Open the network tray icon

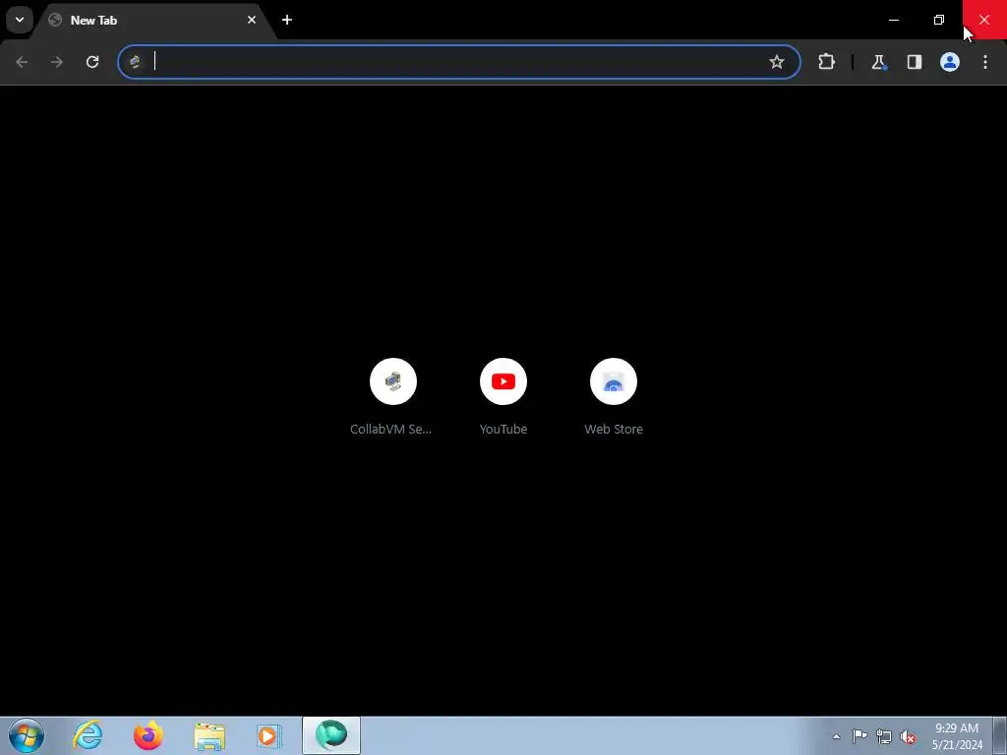pyautogui.click(x=884, y=736)
